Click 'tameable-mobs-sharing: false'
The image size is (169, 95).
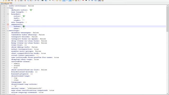tap(28, 35)
